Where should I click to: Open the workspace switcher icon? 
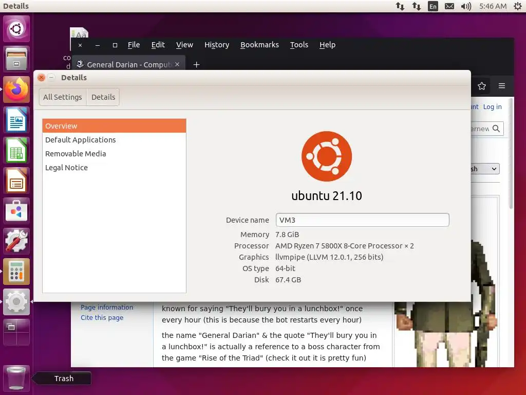(16, 332)
